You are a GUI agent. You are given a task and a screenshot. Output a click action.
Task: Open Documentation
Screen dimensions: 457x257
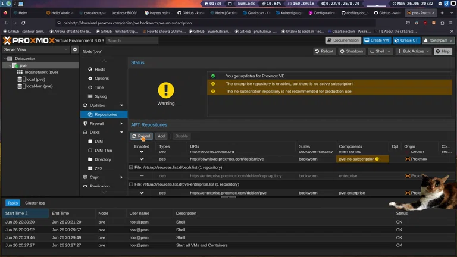click(x=343, y=40)
